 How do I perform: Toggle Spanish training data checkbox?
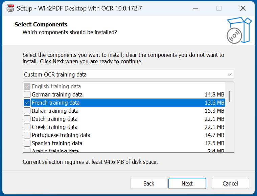click(x=27, y=143)
